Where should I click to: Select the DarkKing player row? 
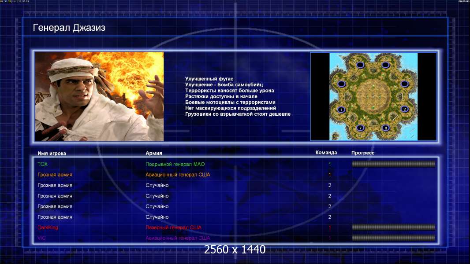point(48,227)
